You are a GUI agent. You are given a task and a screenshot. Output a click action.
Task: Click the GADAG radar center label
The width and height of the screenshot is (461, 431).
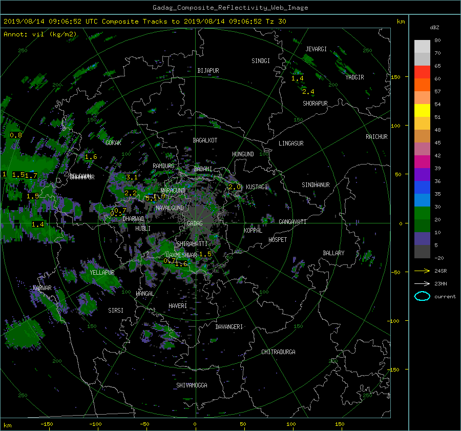tap(195, 223)
